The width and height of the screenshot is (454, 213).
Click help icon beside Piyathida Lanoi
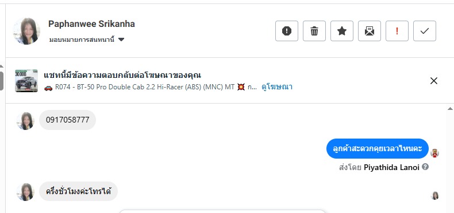click(x=425, y=167)
